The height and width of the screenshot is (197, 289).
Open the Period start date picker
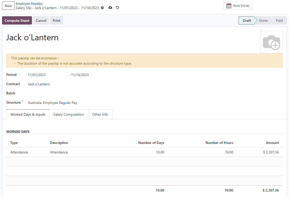tap(36, 75)
